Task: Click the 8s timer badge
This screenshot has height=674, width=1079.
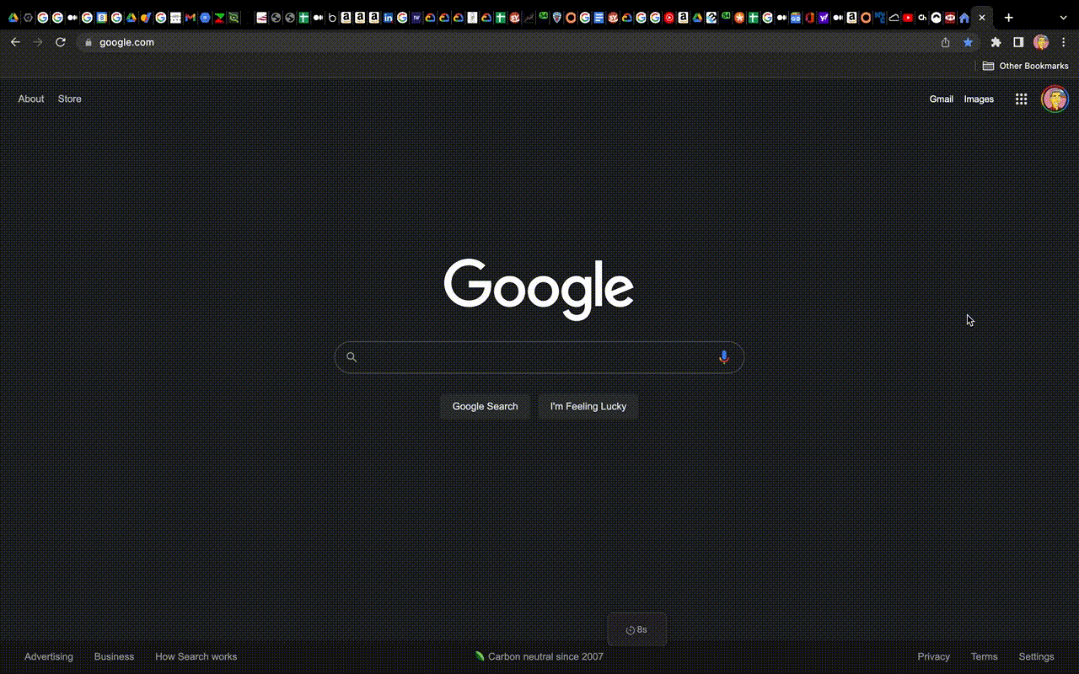Action: pyautogui.click(x=637, y=629)
